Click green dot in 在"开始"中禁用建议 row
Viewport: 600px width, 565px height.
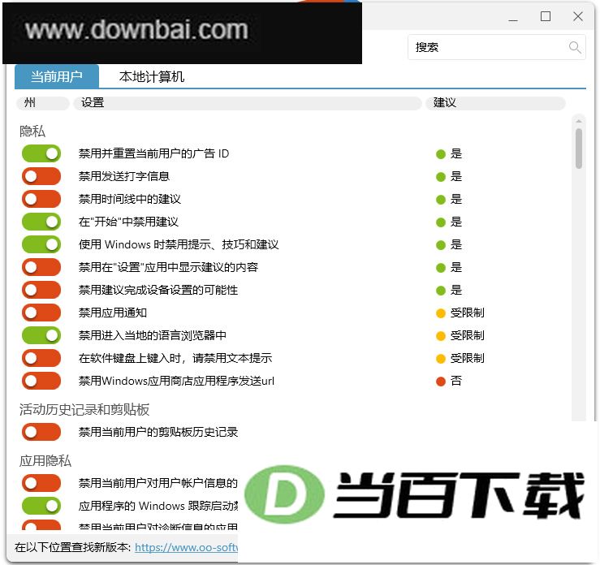[440, 222]
